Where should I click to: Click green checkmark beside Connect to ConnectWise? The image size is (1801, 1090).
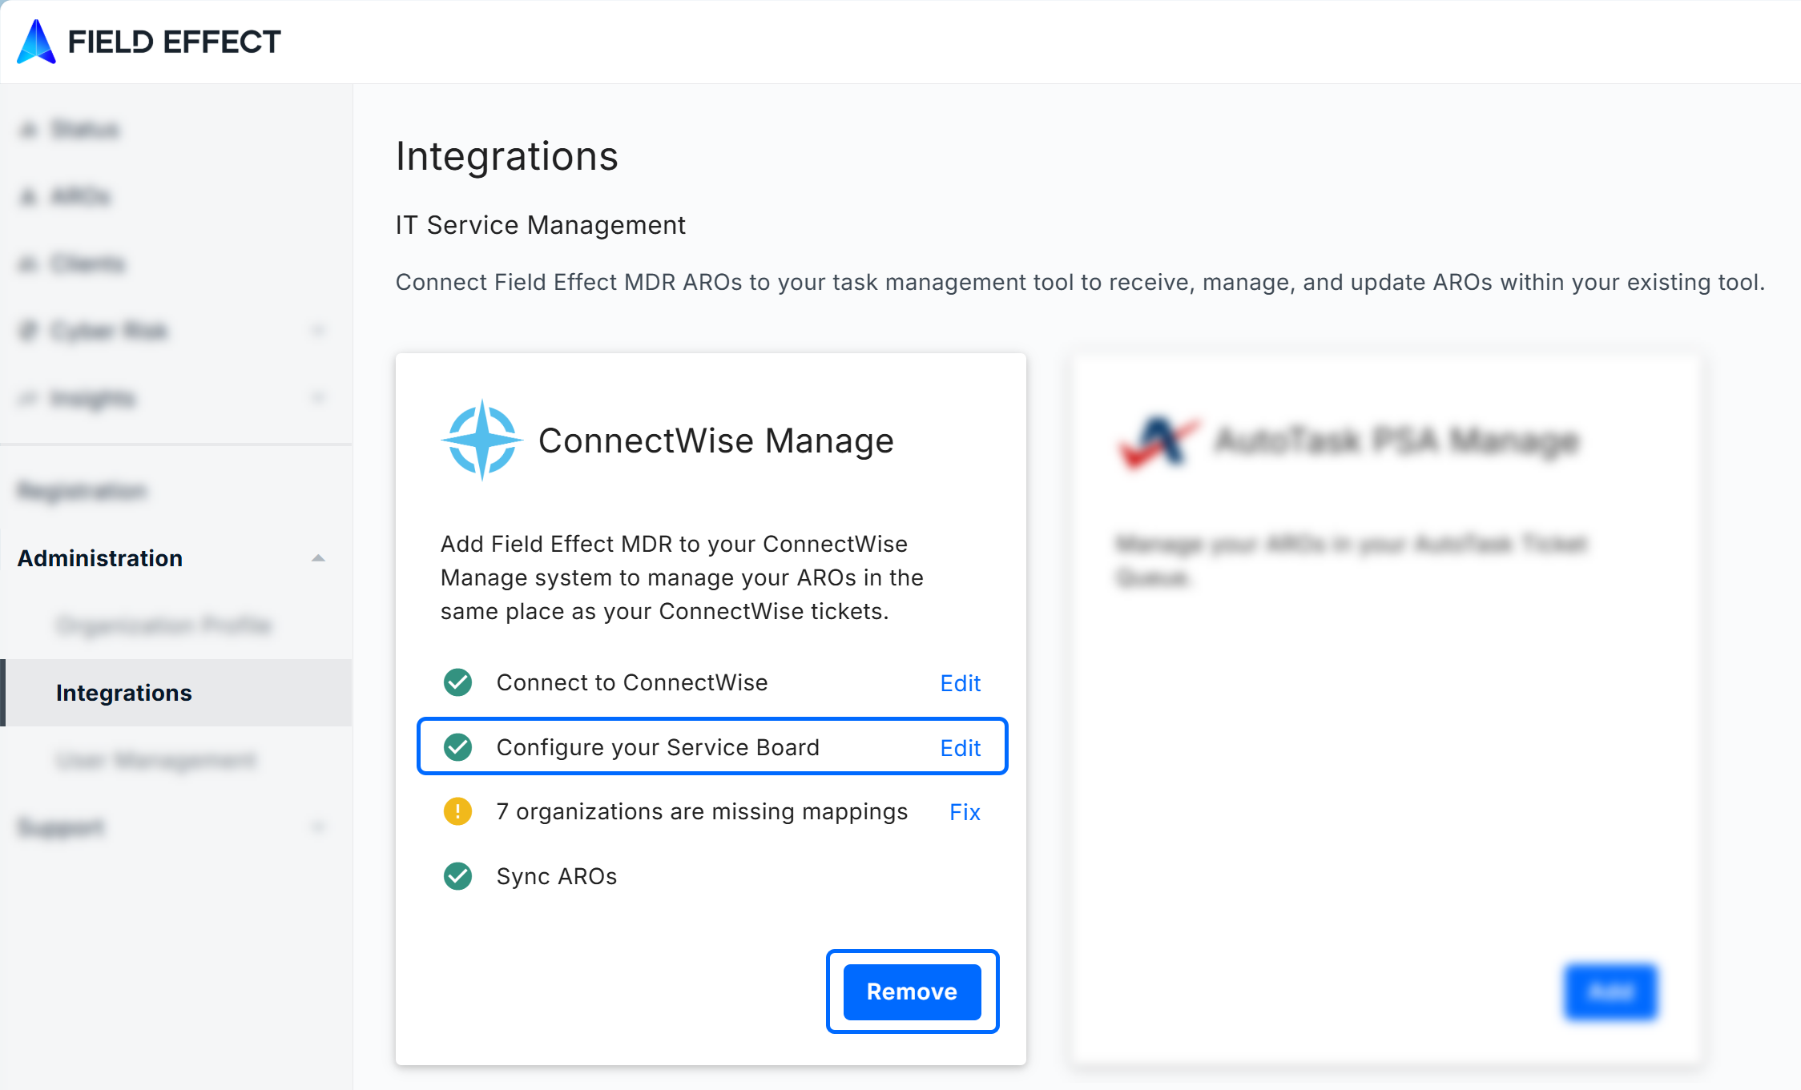457,682
